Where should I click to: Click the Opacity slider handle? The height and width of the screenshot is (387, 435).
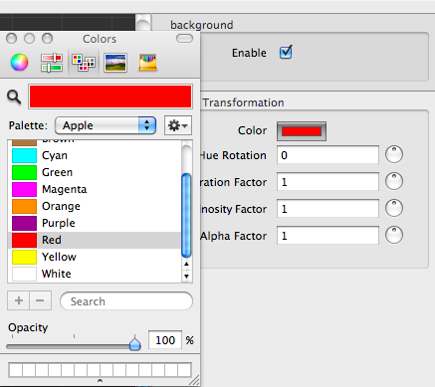(x=134, y=343)
